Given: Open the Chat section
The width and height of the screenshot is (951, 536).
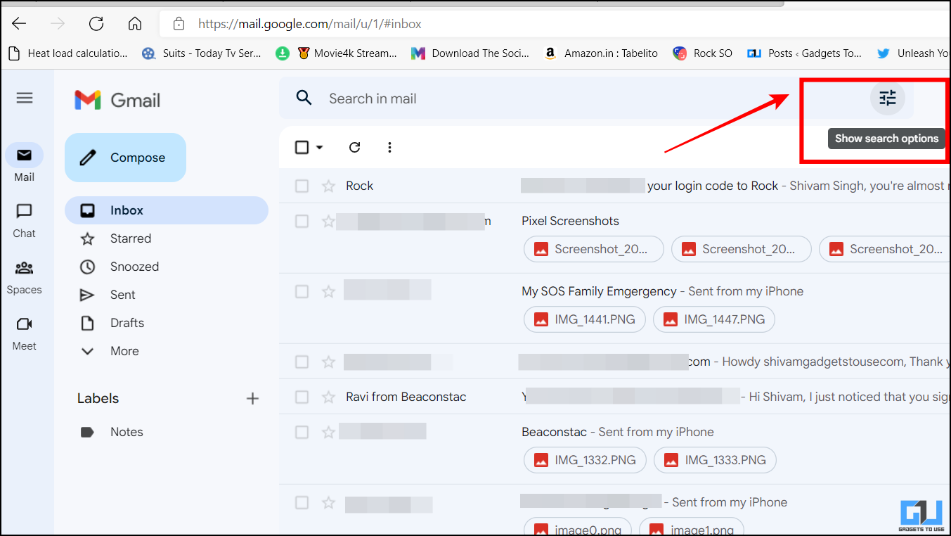Looking at the screenshot, I should 25,220.
